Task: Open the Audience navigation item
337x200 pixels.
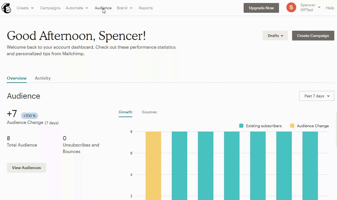Action: click(103, 8)
